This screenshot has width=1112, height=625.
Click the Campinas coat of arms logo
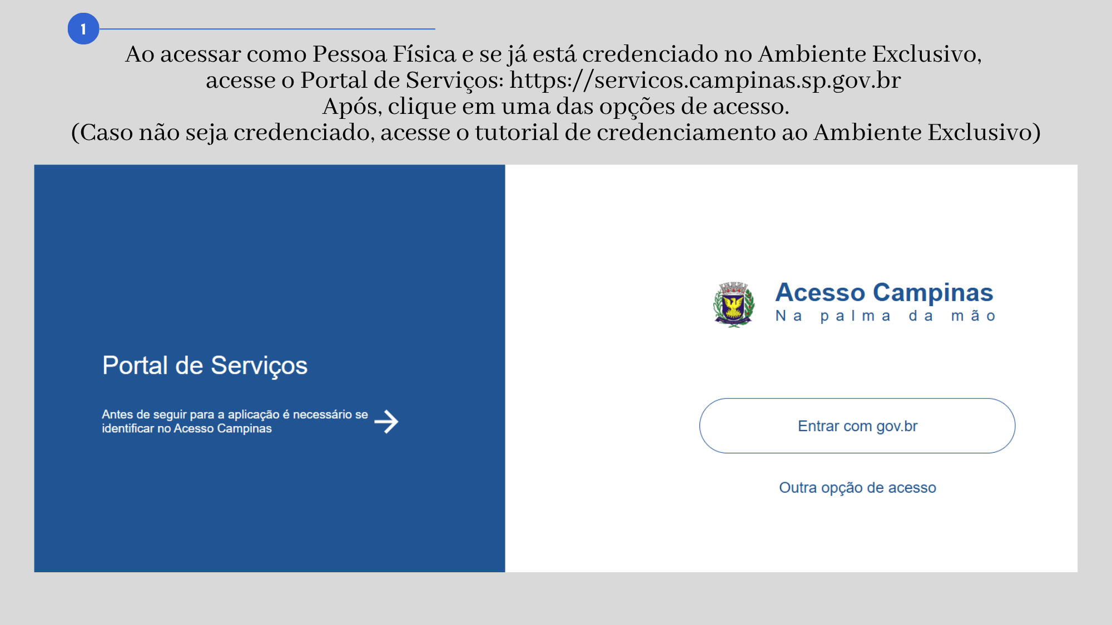click(x=734, y=304)
